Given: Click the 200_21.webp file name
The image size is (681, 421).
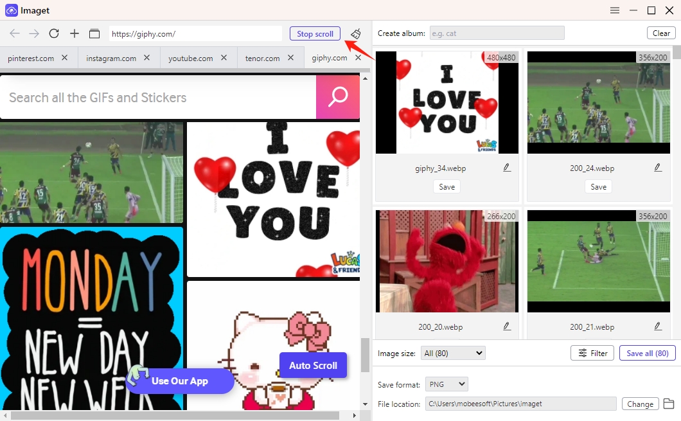Looking at the screenshot, I should [x=592, y=327].
